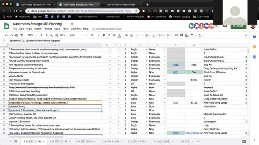Redo the last action in toolbar
259x145 pixels.
[11, 35]
